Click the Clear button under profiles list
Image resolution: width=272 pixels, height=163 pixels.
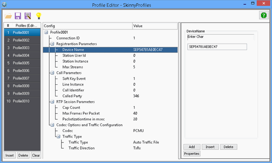[x=36, y=155]
